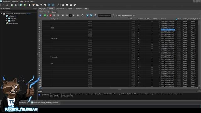The image size is (201, 113).
Task: Click the second blue filter icon
Action: click(91, 15)
